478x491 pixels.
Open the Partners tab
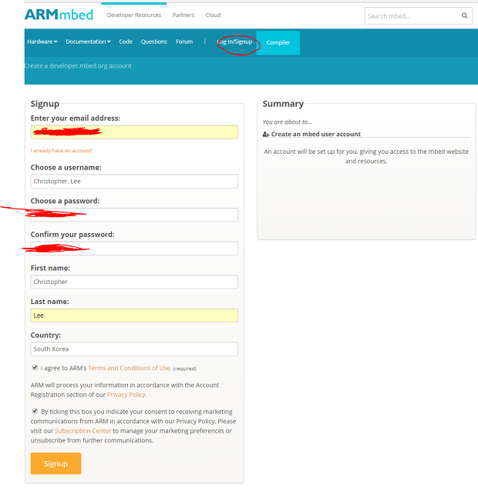[x=183, y=15]
